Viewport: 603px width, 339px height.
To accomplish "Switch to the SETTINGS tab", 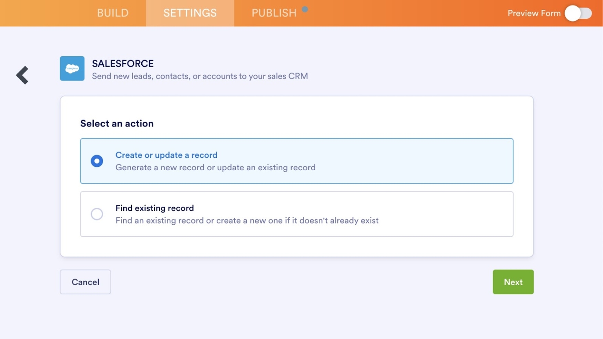I will click(190, 13).
